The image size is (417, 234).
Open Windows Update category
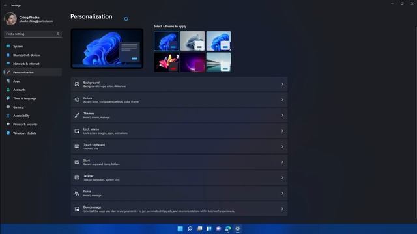33,133
